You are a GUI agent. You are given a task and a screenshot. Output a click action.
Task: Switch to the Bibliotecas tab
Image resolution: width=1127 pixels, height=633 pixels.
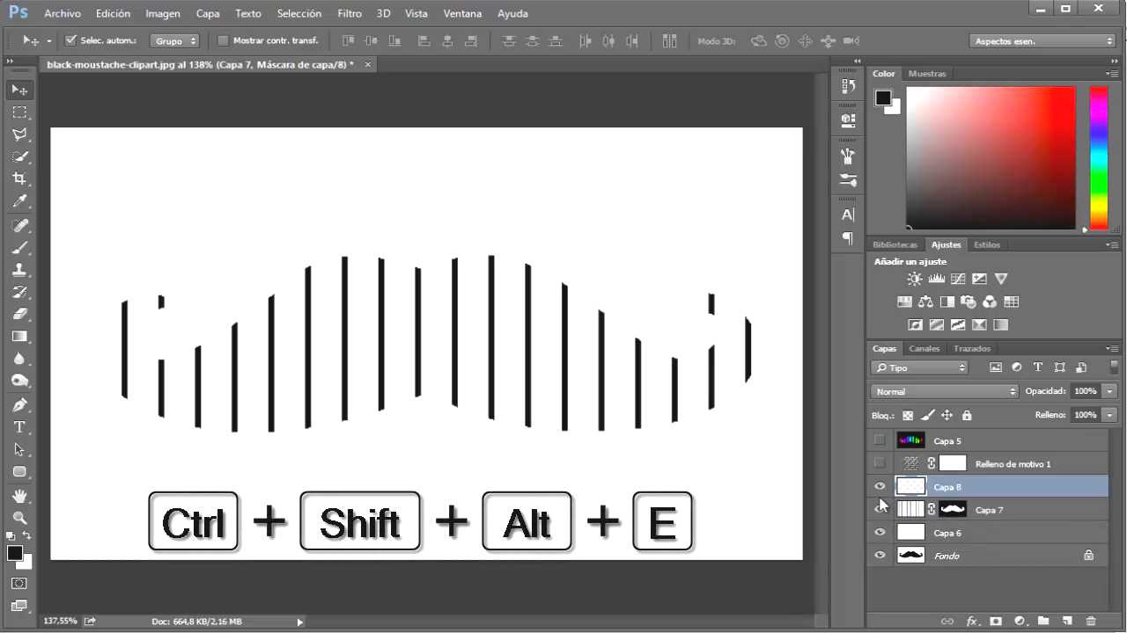(x=895, y=244)
